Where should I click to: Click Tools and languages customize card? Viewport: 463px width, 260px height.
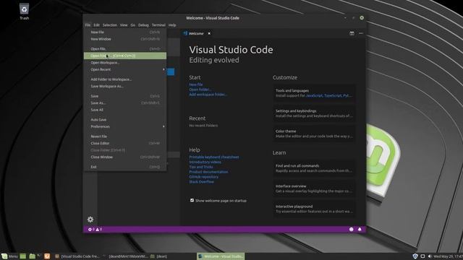pos(314,93)
